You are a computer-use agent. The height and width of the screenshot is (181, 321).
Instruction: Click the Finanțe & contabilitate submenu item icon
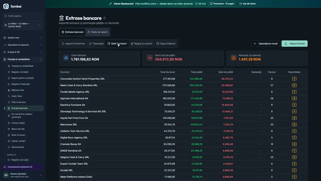tap(9, 66)
